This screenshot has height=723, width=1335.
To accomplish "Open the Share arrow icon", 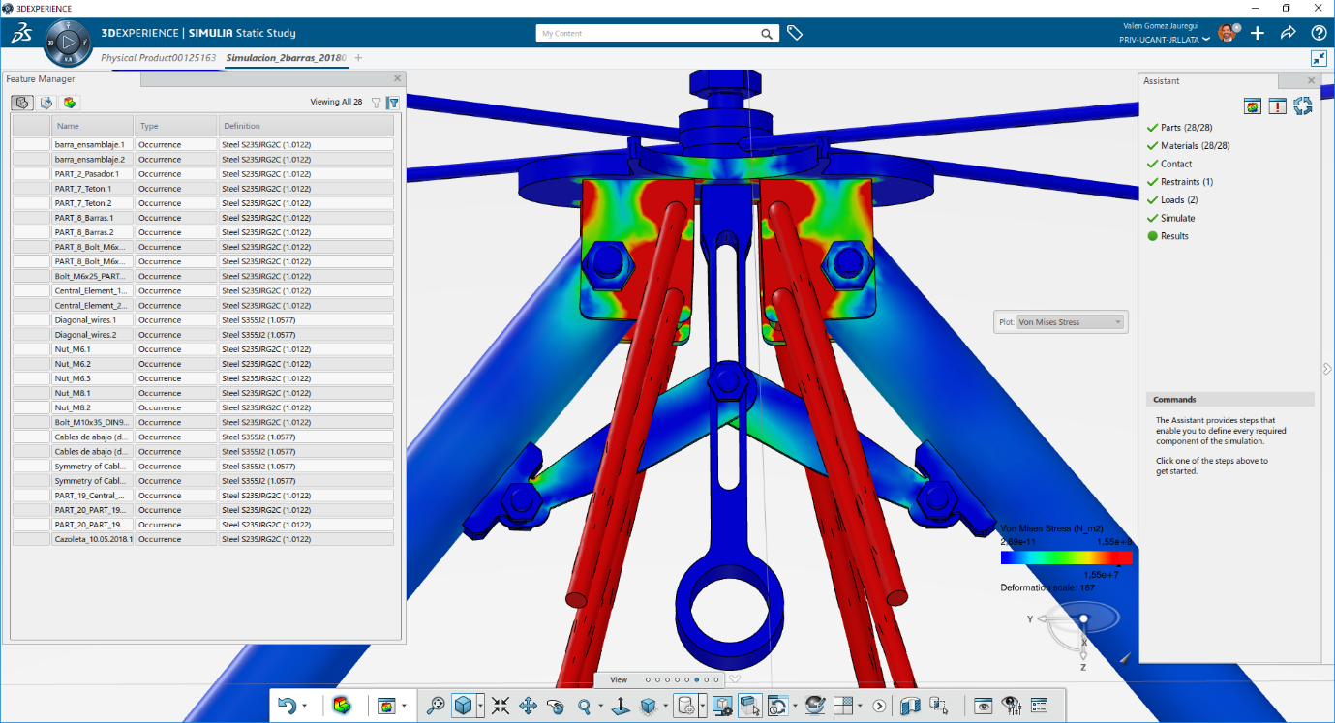I will click(1288, 33).
